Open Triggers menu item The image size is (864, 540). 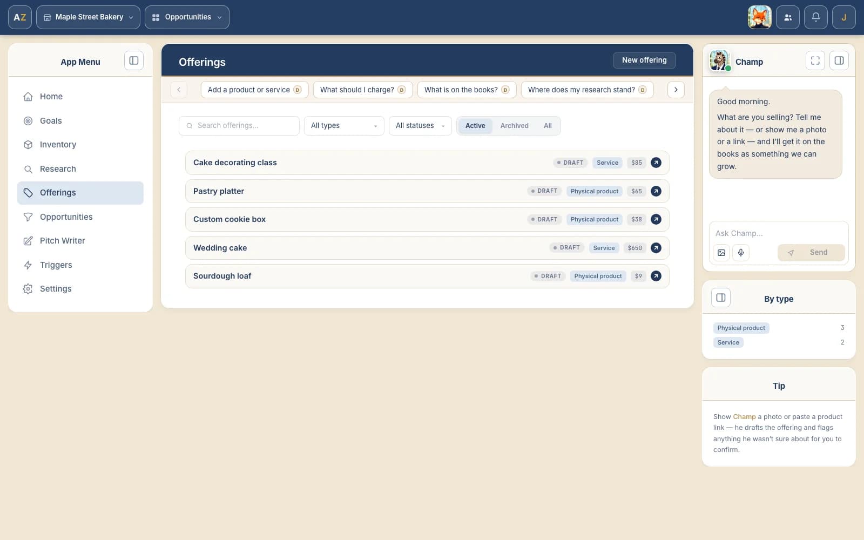80,265
